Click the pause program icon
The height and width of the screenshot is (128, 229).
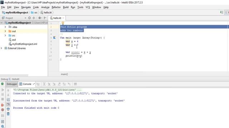[3, 95]
